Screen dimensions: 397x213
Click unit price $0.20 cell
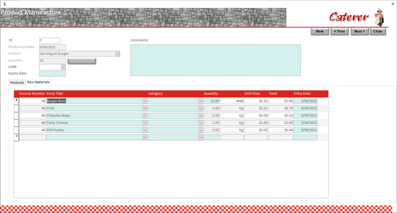click(256, 101)
